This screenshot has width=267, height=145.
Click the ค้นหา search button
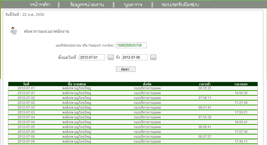pyautogui.click(x=126, y=69)
